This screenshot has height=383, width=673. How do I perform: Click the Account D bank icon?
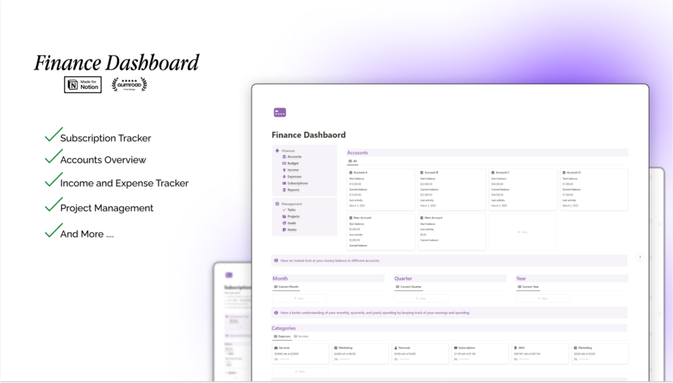click(x=564, y=173)
